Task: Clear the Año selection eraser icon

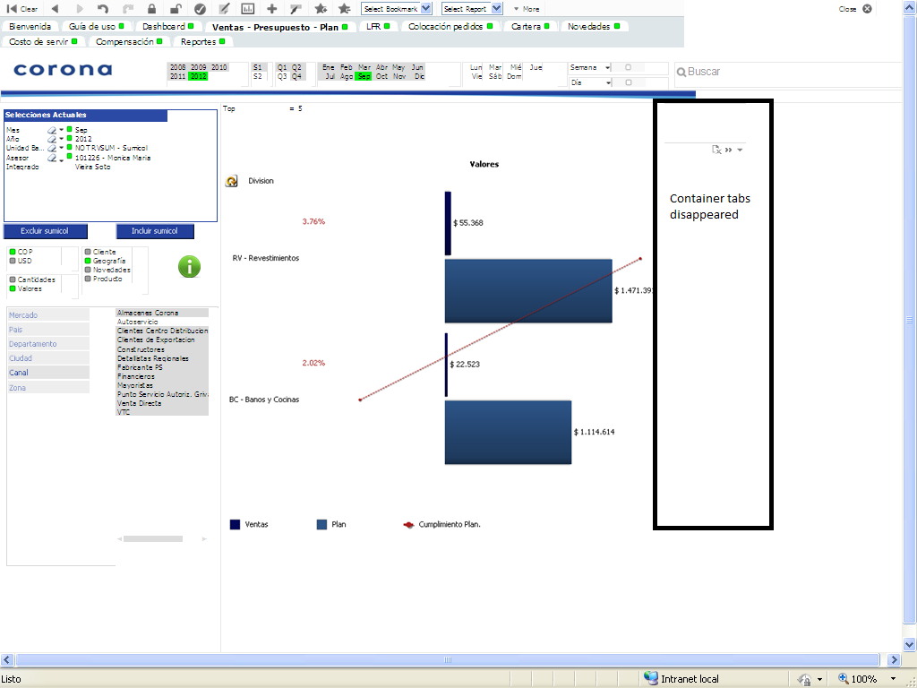Action: [51, 139]
